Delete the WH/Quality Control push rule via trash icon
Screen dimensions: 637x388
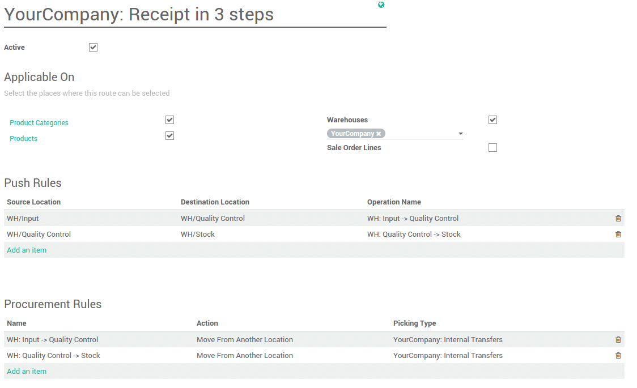[x=618, y=234]
